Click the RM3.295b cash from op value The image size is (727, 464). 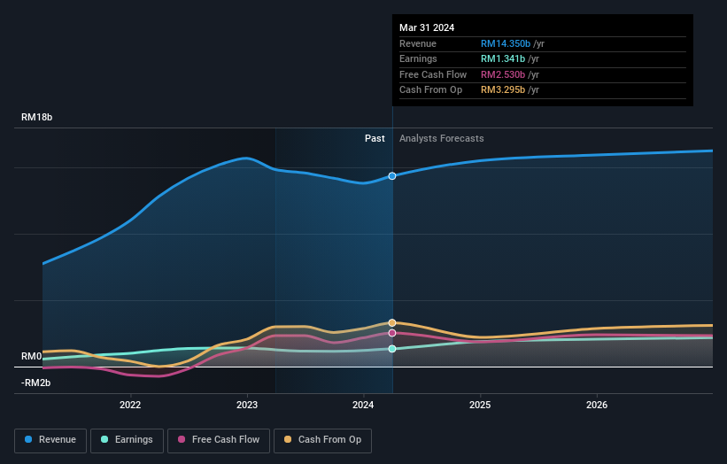coord(503,90)
